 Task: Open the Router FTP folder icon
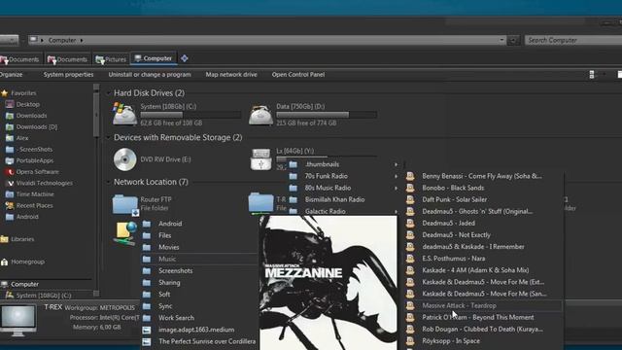click(125, 204)
